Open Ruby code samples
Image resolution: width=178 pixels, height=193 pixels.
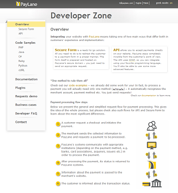pyautogui.click(x=21, y=61)
